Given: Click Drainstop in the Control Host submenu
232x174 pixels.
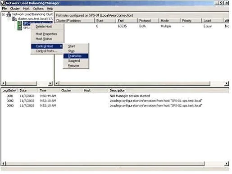Looking at the screenshot, I should [x=76, y=56].
